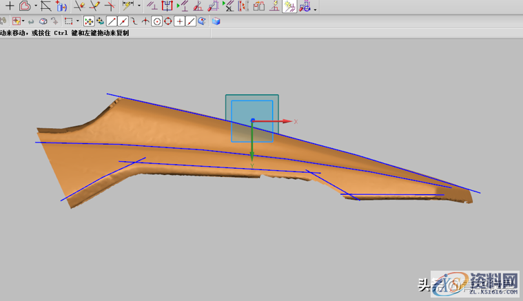Click the rectangle selection mode icon
Viewport: 523px width, 301px height.
click(68, 21)
